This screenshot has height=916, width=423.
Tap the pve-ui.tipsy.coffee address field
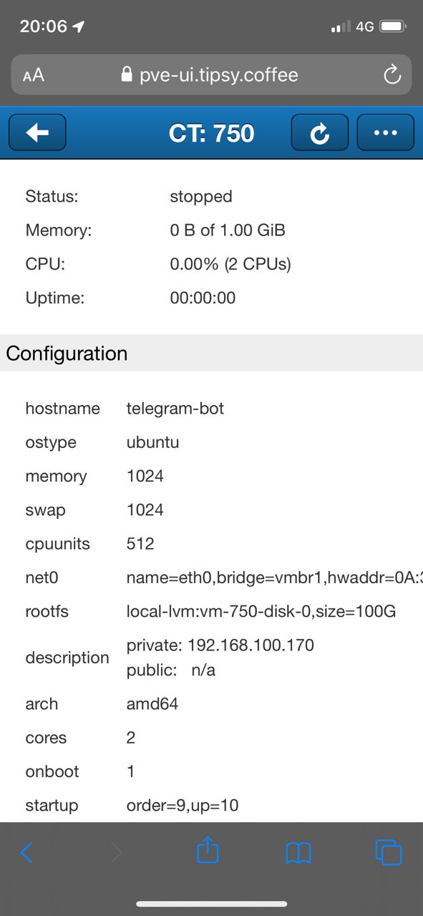point(211,75)
